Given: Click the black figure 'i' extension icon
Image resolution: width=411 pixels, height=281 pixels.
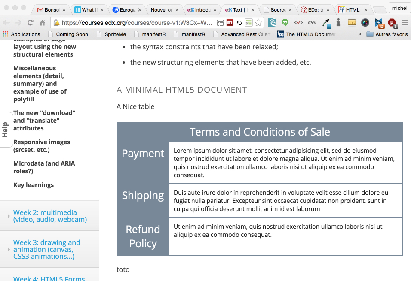Looking at the screenshot, I should [x=339, y=23].
